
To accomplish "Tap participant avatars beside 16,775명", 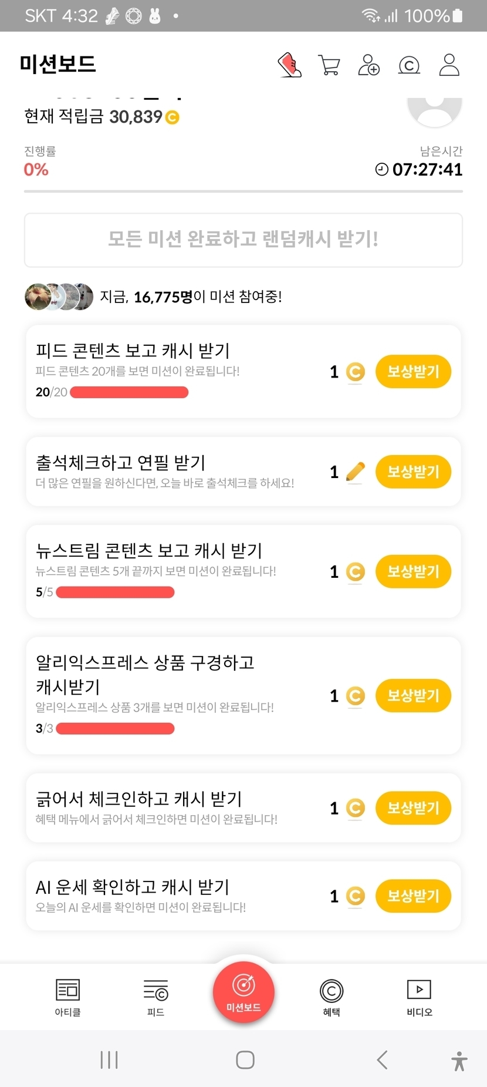I will 59,297.
